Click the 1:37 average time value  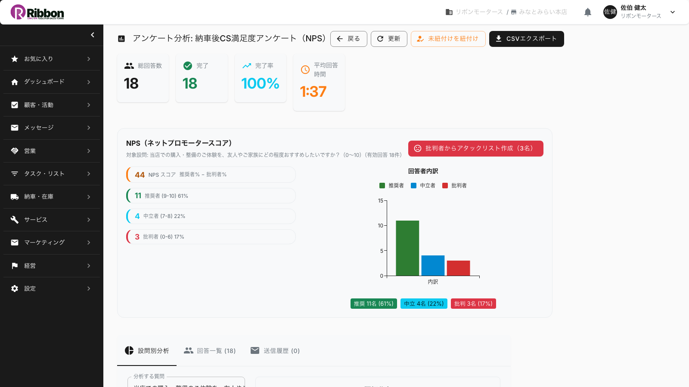tap(313, 92)
